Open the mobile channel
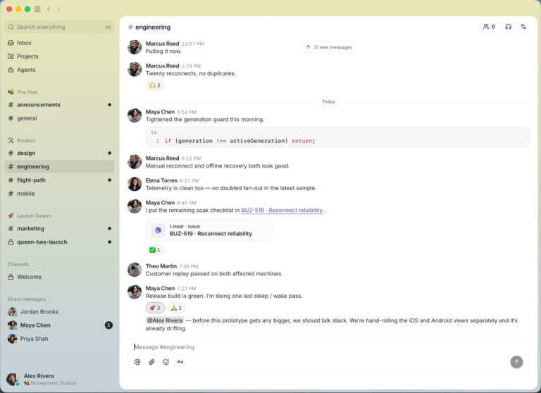The width and height of the screenshot is (541, 393). [59, 193]
